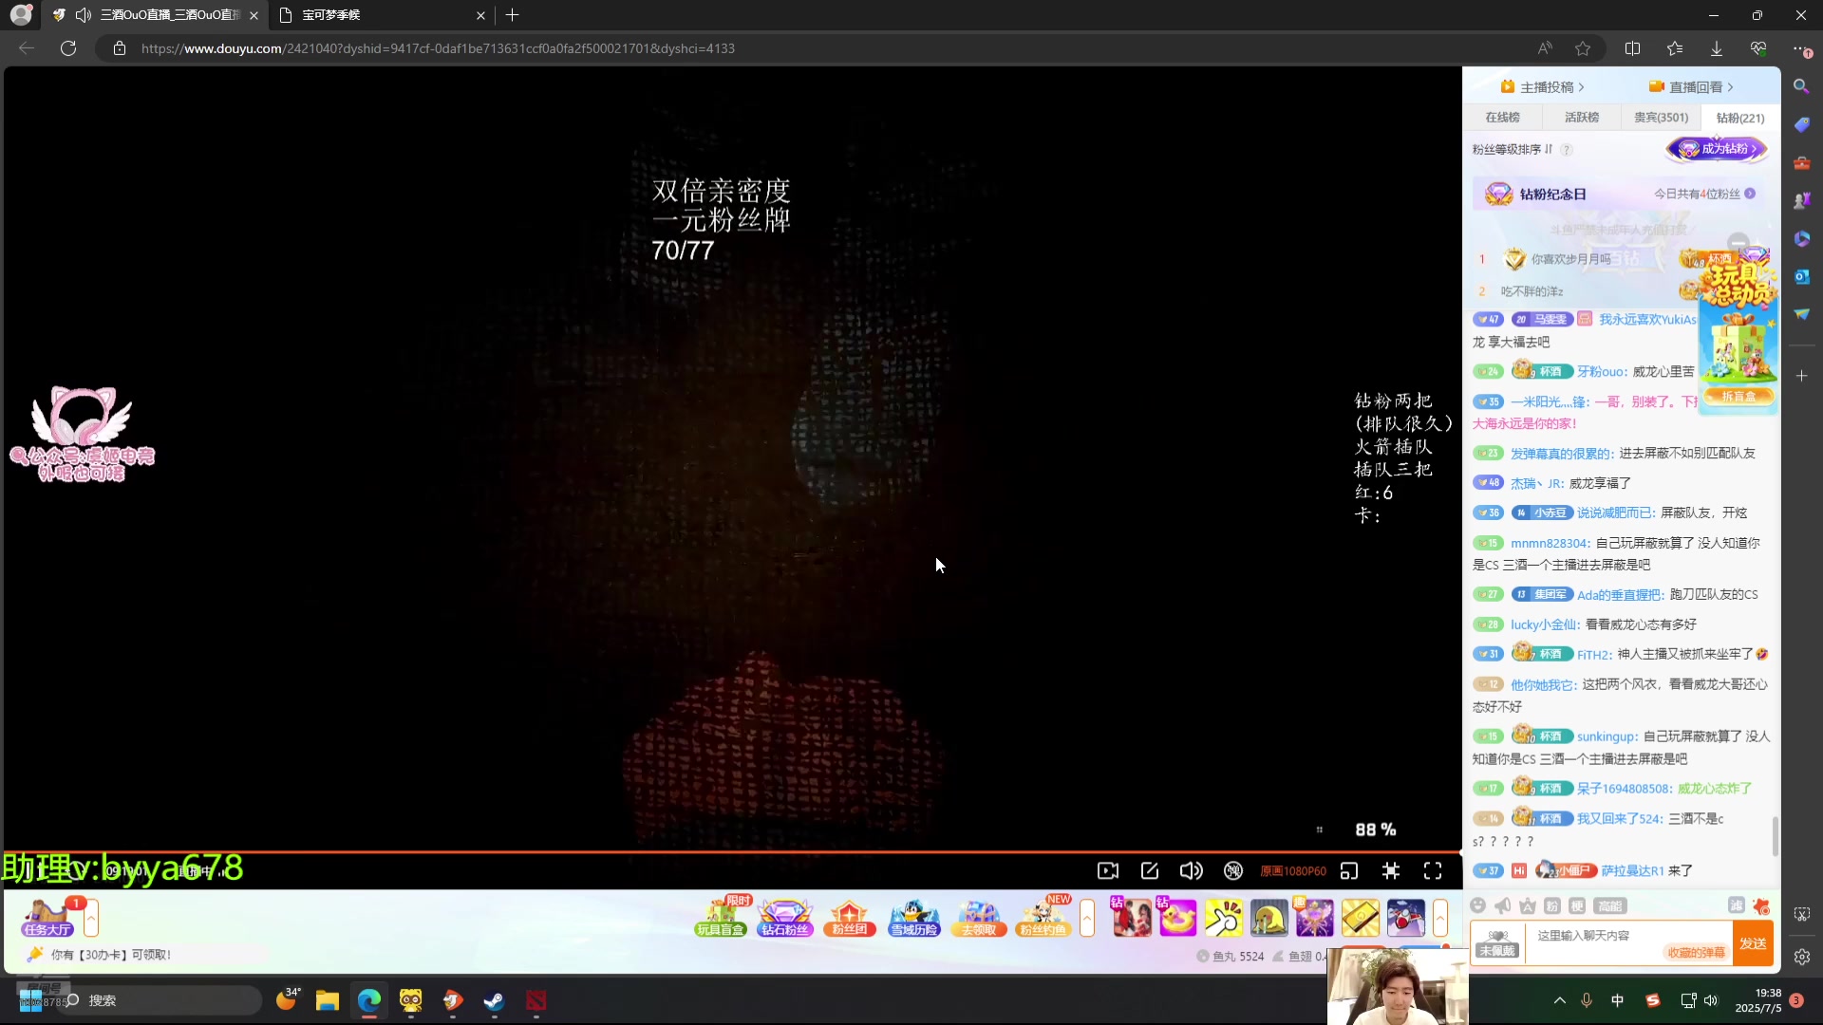Image resolution: width=1823 pixels, height=1025 pixels.
Task: Switch to the 宝可梦季候 browser tab
Action: point(380,15)
